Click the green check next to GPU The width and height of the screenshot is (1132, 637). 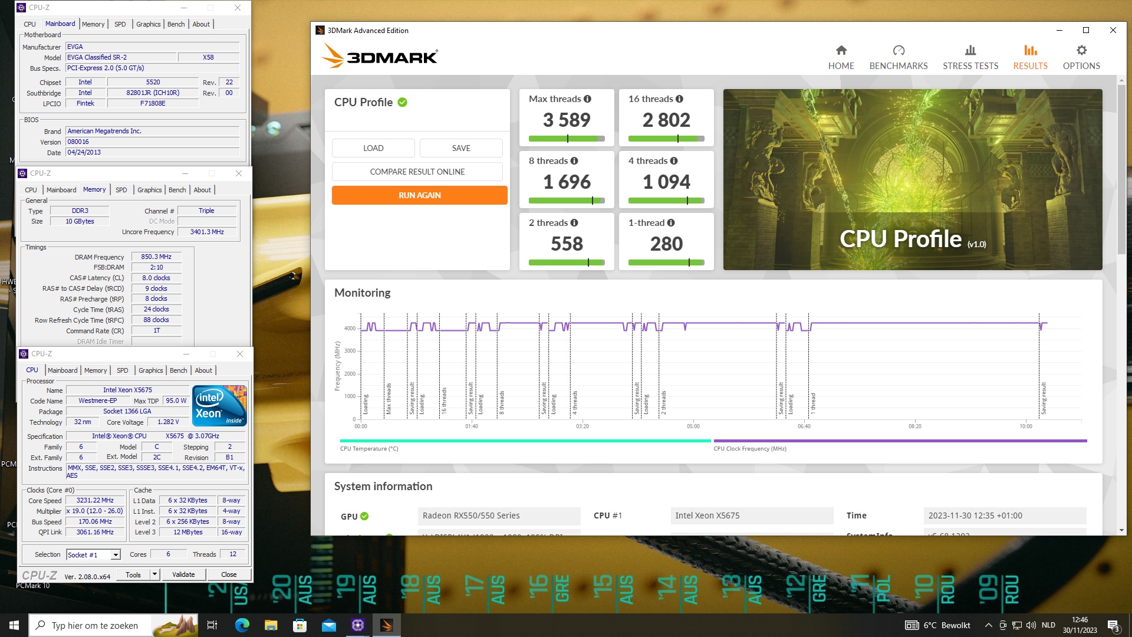pos(364,516)
